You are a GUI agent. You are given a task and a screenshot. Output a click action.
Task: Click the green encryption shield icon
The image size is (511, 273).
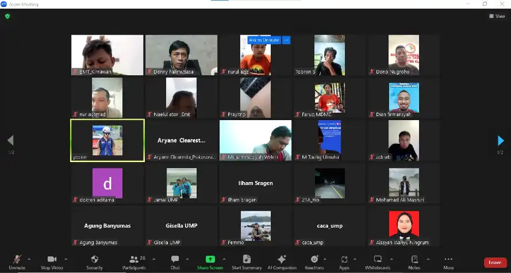coord(7,16)
